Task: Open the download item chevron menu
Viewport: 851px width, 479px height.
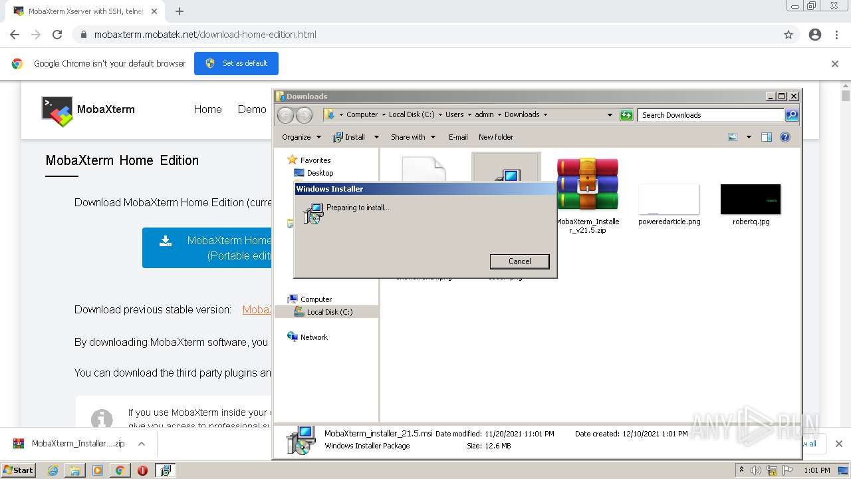Action: coord(141,444)
